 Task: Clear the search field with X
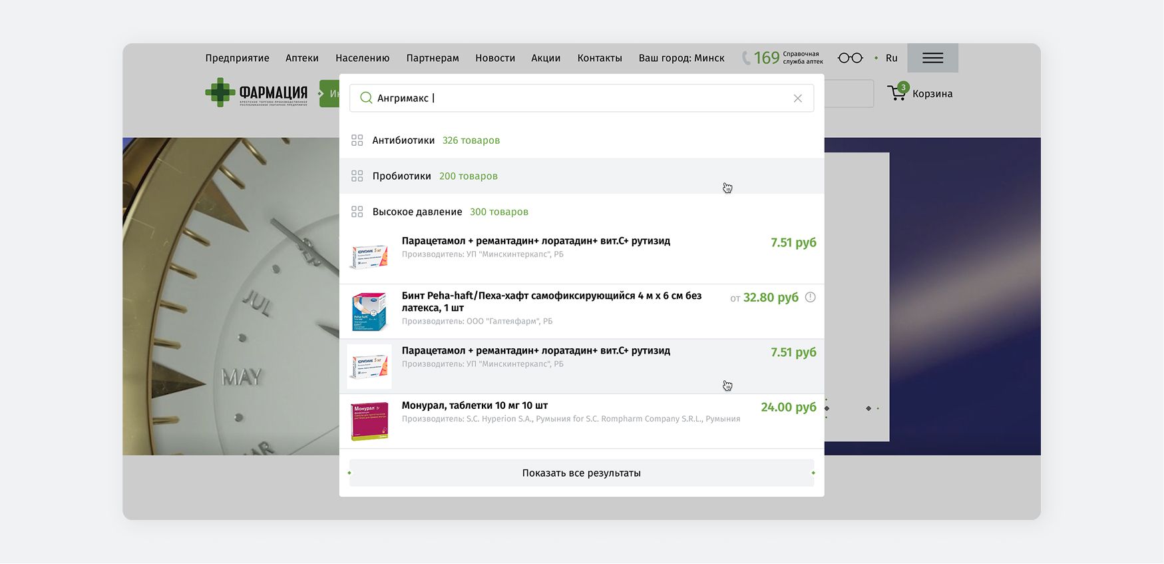click(797, 99)
